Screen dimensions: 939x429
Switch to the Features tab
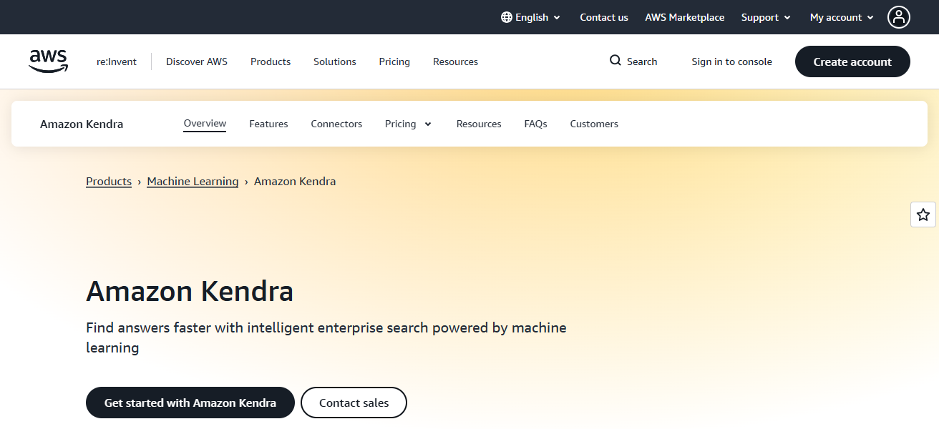tap(268, 124)
